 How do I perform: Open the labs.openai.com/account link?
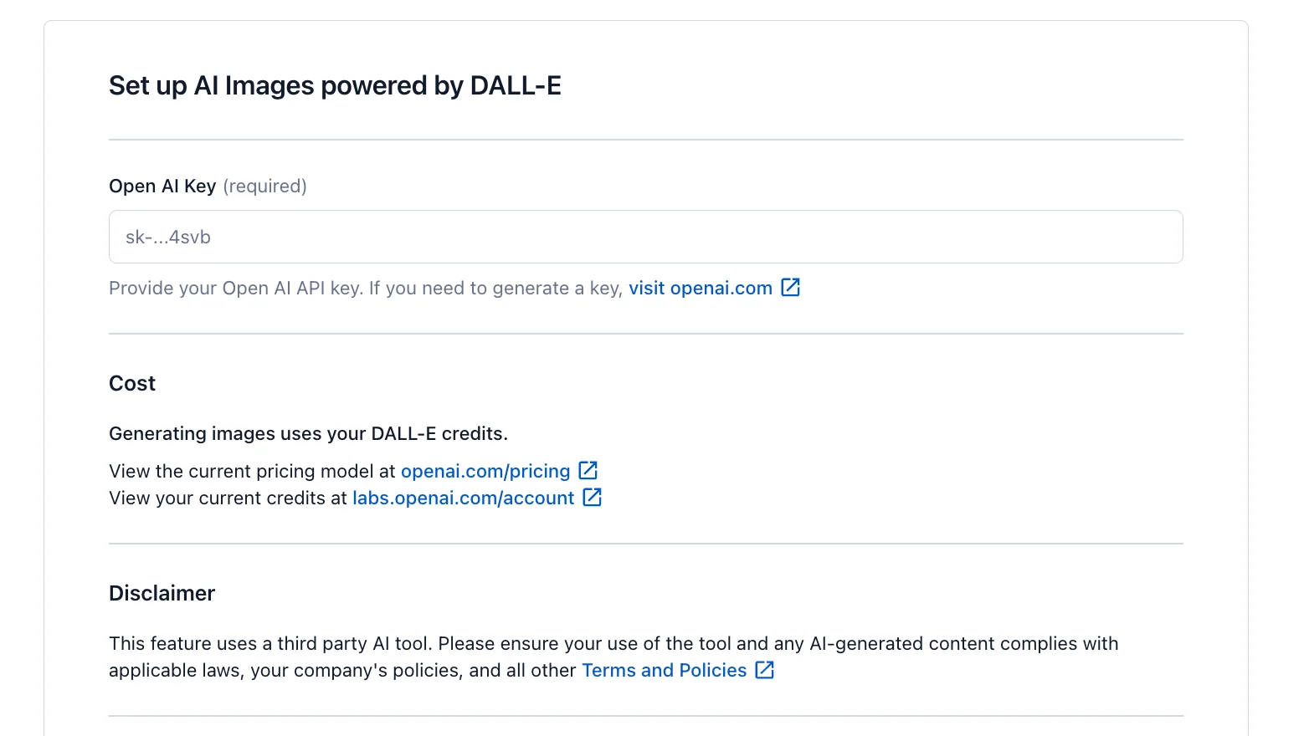coord(463,498)
